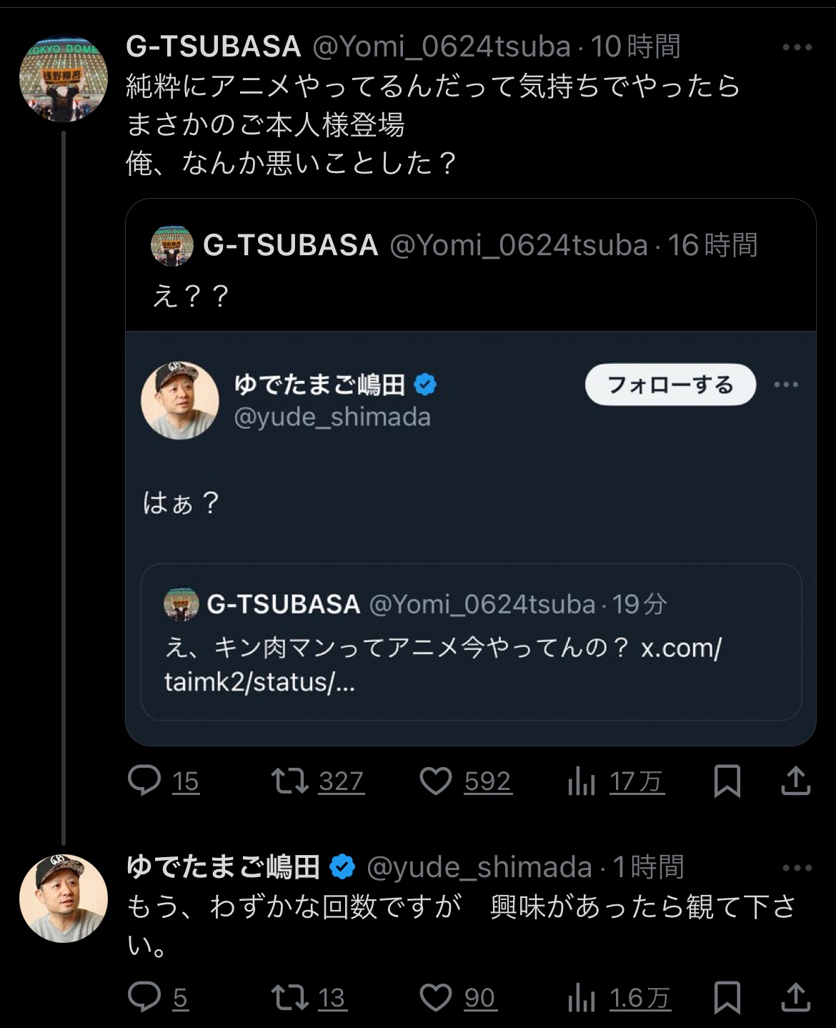This screenshot has width=836, height=1028.
Task: Open the @yude_shimada handle in bottom reply
Action: (479, 867)
